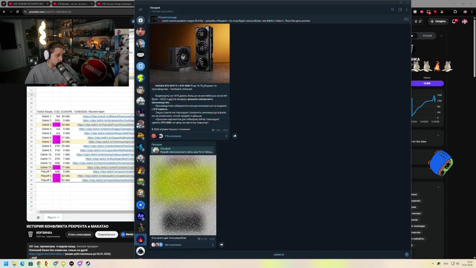The width and height of the screenshot is (476, 268).
Task: Search in the Пекарня channel
Action: 392,9
